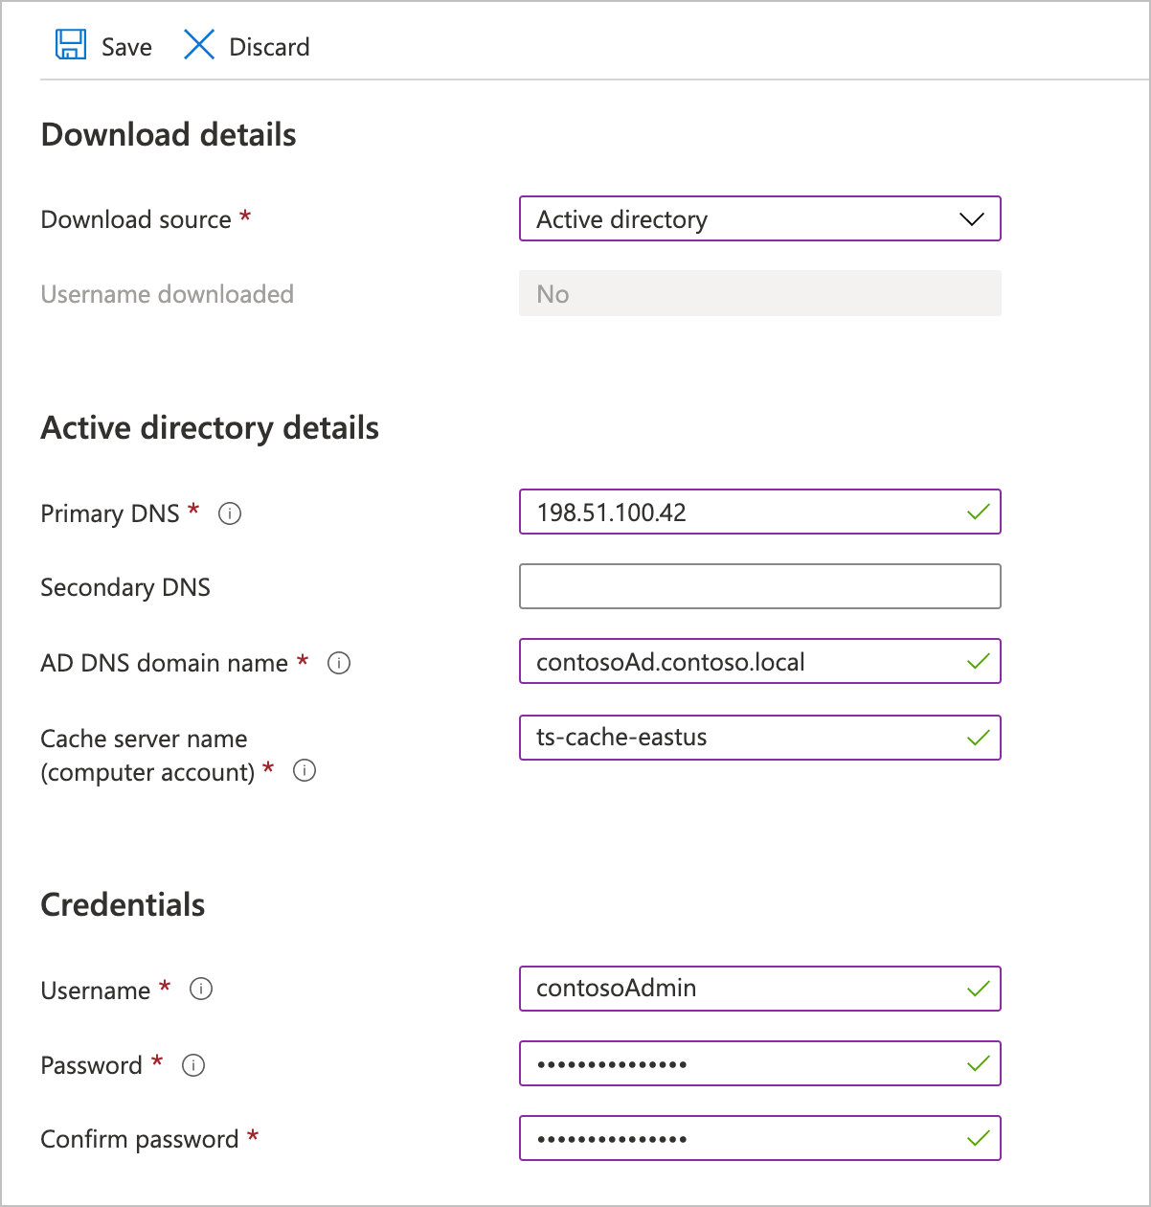The height and width of the screenshot is (1207, 1151).
Task: Click the disabled Username downloaded field showing No
Action: [x=759, y=293]
